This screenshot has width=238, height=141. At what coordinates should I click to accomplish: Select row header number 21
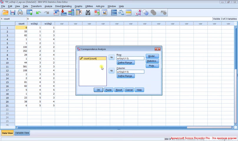(x=7, y=105)
